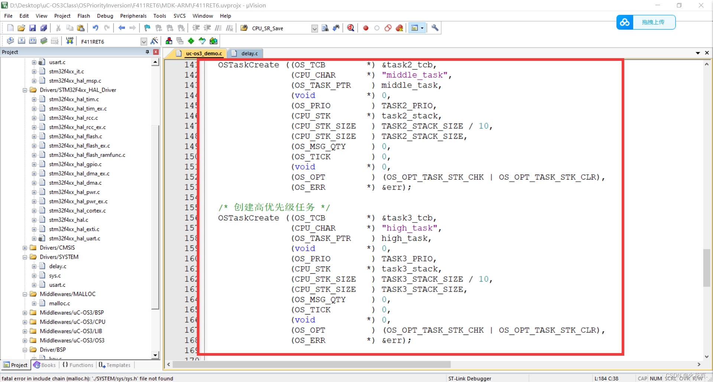Open the F411RET6 target dropdown
713x382 pixels.
pyautogui.click(x=144, y=42)
